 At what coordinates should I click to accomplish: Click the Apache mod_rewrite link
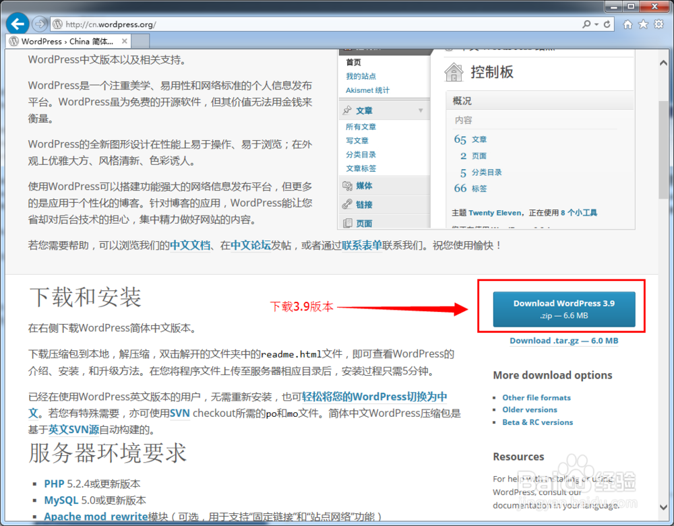pyautogui.click(x=96, y=517)
